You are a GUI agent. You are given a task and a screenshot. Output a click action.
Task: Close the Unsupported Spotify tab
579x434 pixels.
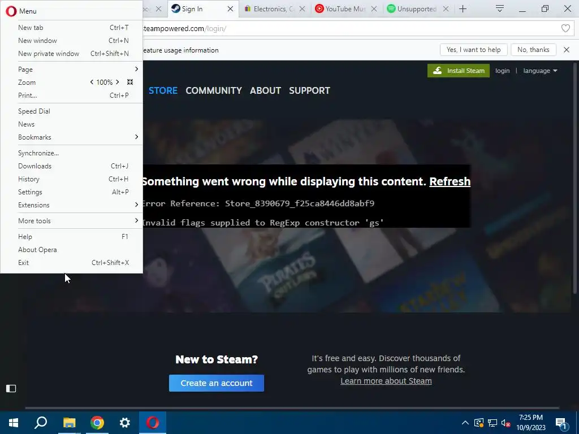(x=446, y=9)
